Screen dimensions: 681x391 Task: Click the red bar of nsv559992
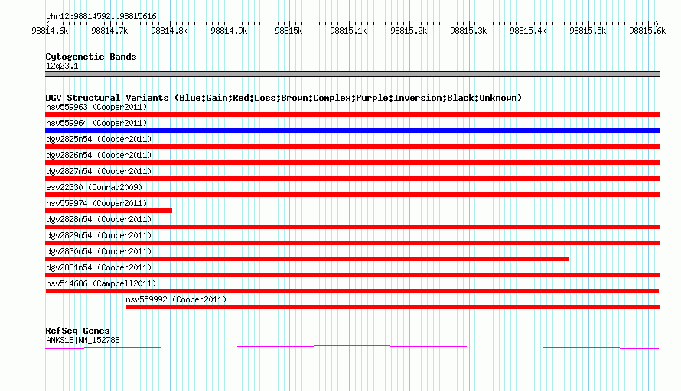coord(393,307)
